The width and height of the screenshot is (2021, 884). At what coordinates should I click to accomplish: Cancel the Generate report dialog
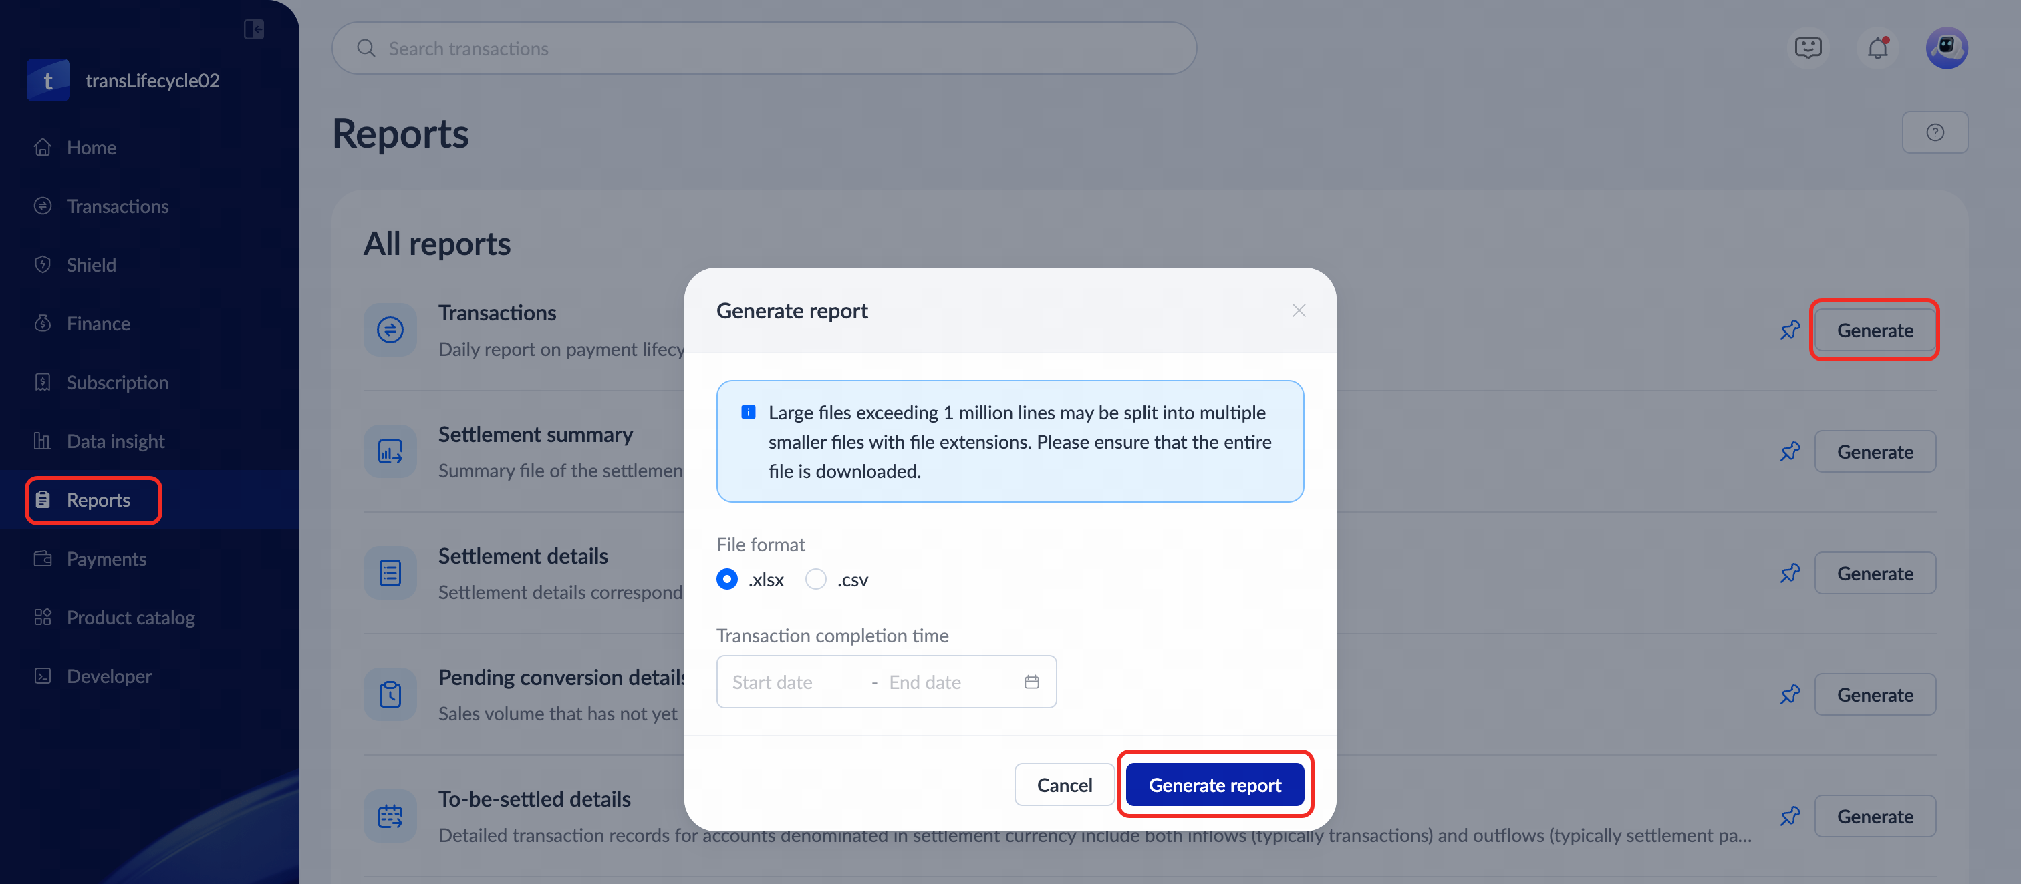pos(1064,785)
